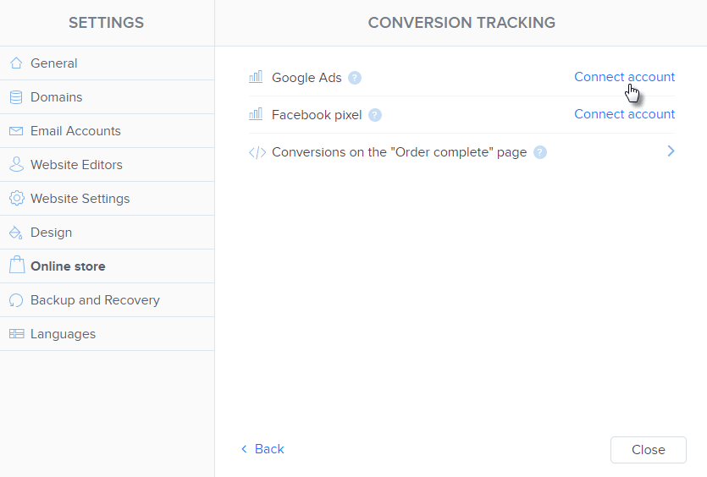
Task: Click the Email Accounts envelope icon
Action: (16, 131)
